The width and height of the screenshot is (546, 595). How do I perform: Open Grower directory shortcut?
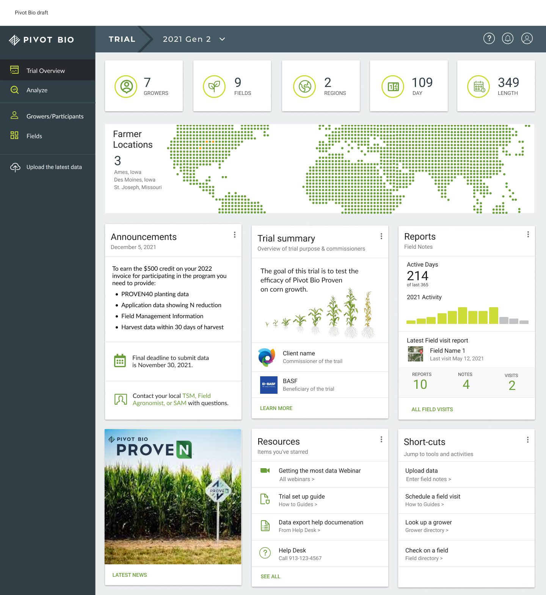[x=427, y=530]
